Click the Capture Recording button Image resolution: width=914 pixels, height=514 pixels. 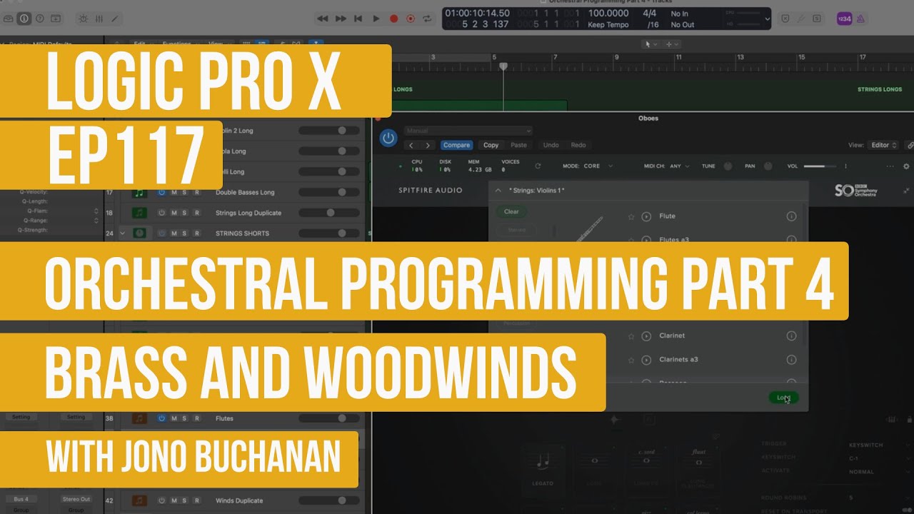pyautogui.click(x=411, y=19)
